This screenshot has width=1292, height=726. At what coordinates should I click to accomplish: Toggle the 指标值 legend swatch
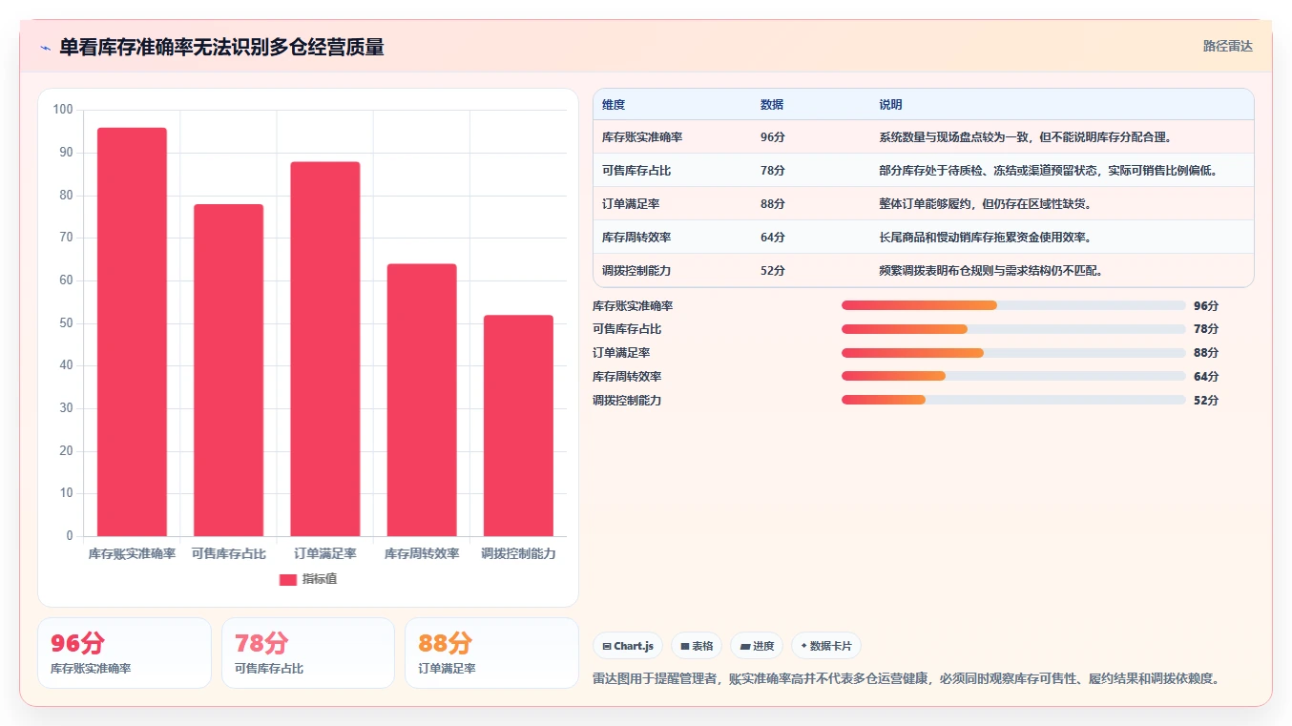coord(288,579)
